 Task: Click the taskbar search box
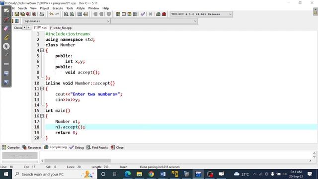tap(55, 174)
